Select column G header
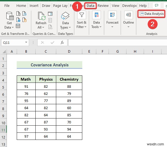This screenshot has height=147, width=167. coord(117,52)
